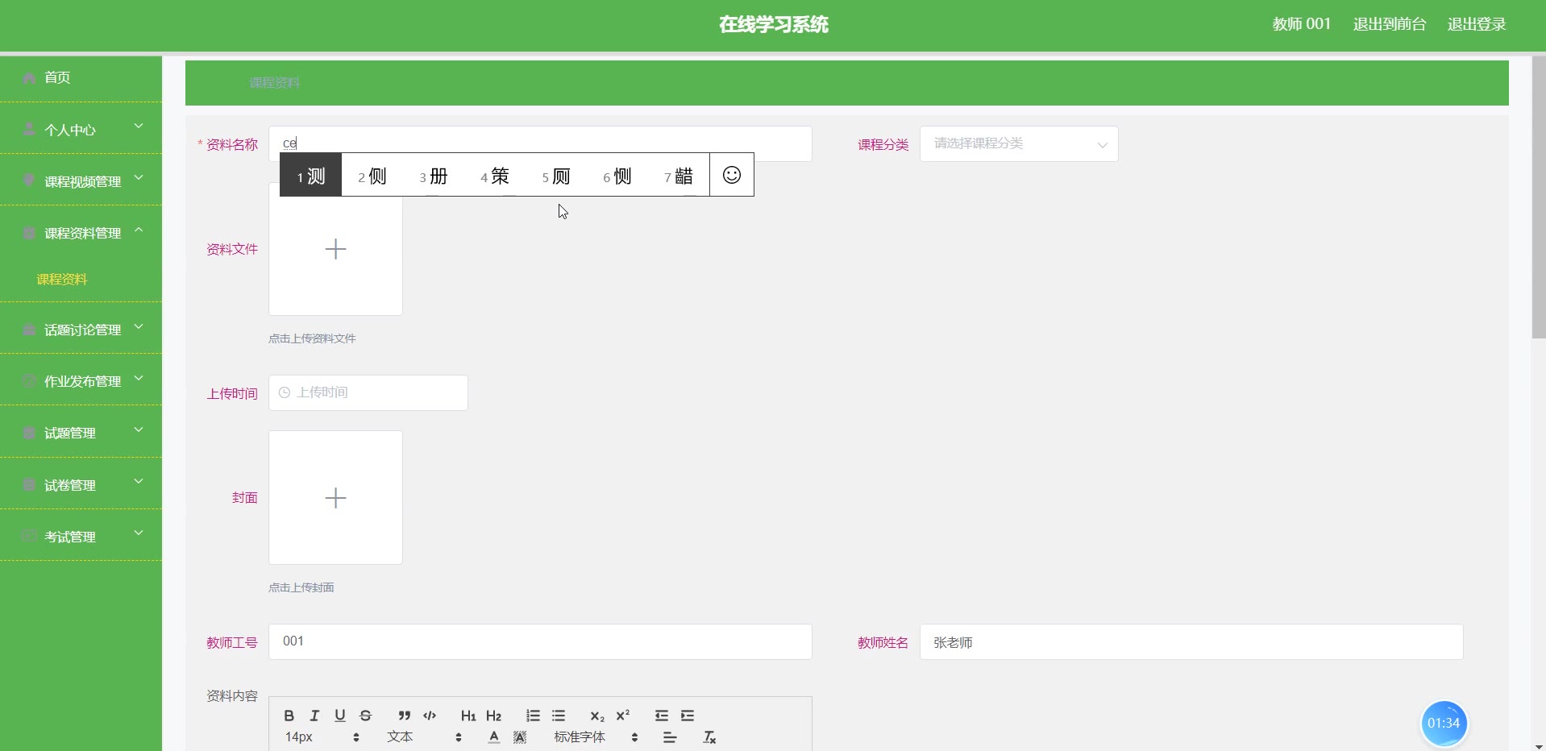Open the 标准字体 font family dropdown
1546x751 pixels.
click(596, 737)
